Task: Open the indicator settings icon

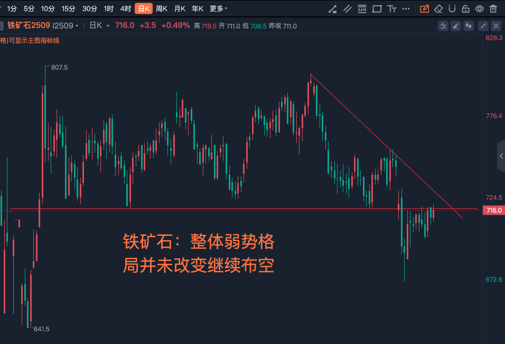Action: [443, 26]
